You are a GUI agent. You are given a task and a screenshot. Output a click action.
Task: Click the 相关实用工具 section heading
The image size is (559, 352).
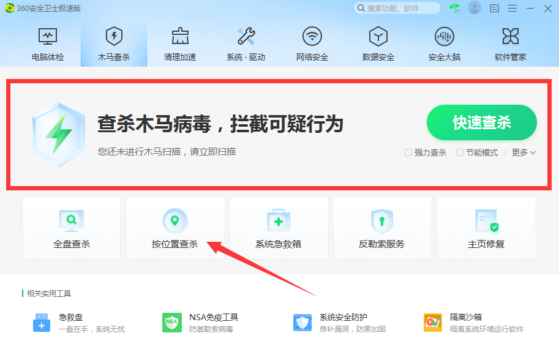tap(49, 293)
